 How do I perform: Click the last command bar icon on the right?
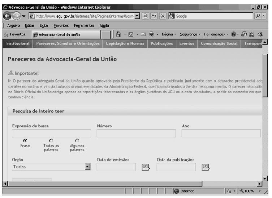coord(260,34)
